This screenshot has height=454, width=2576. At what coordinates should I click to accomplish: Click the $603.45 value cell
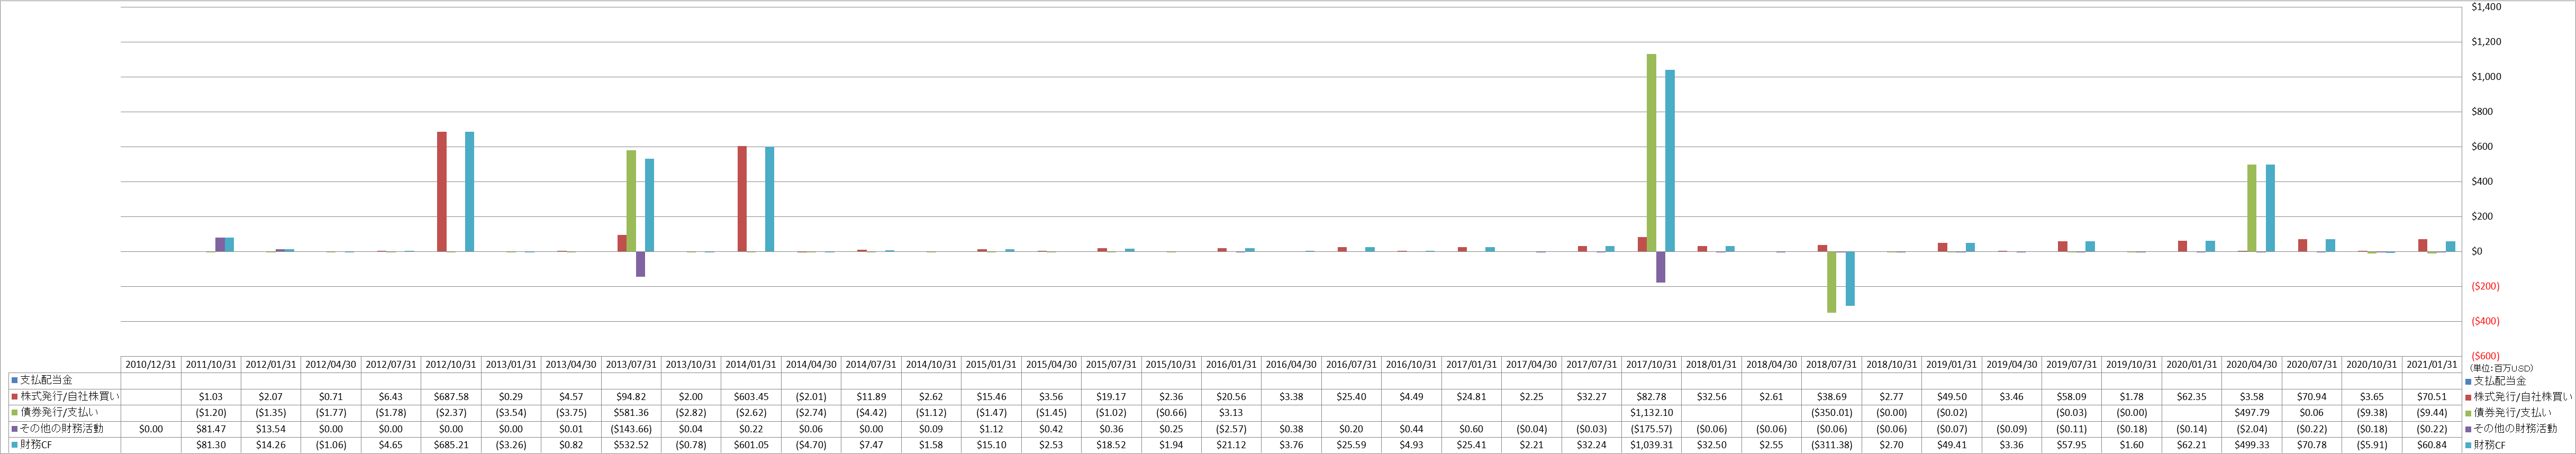[751, 397]
